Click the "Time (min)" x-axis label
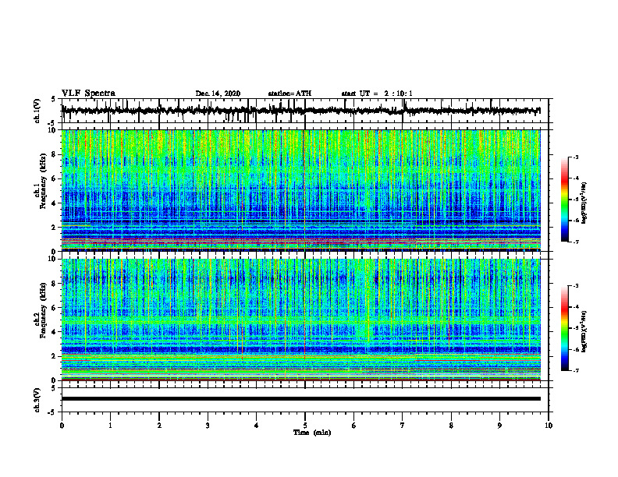The height and width of the screenshot is (477, 618). [x=312, y=433]
